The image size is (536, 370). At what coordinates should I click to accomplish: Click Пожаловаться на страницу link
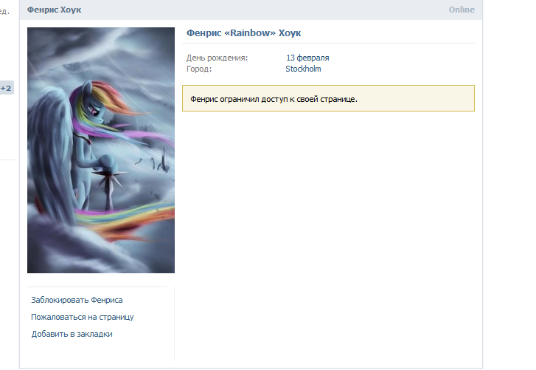tap(83, 318)
